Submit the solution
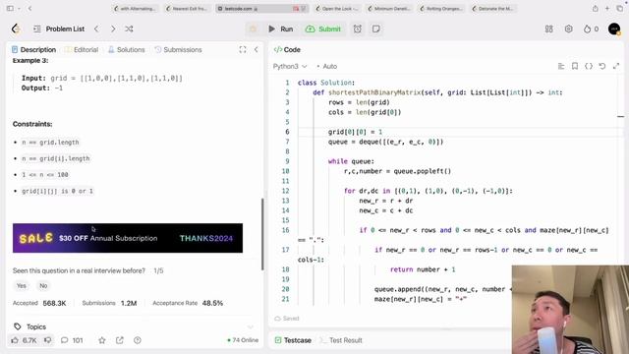 pyautogui.click(x=323, y=29)
